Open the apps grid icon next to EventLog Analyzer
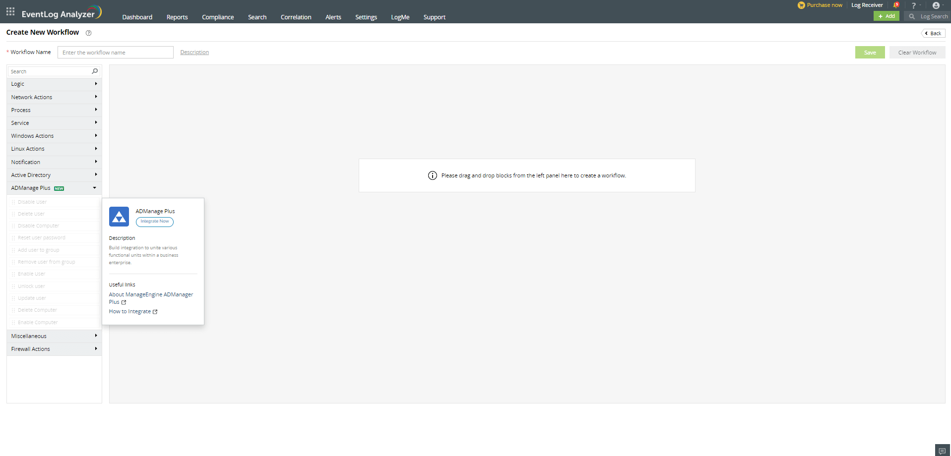 [10, 11]
